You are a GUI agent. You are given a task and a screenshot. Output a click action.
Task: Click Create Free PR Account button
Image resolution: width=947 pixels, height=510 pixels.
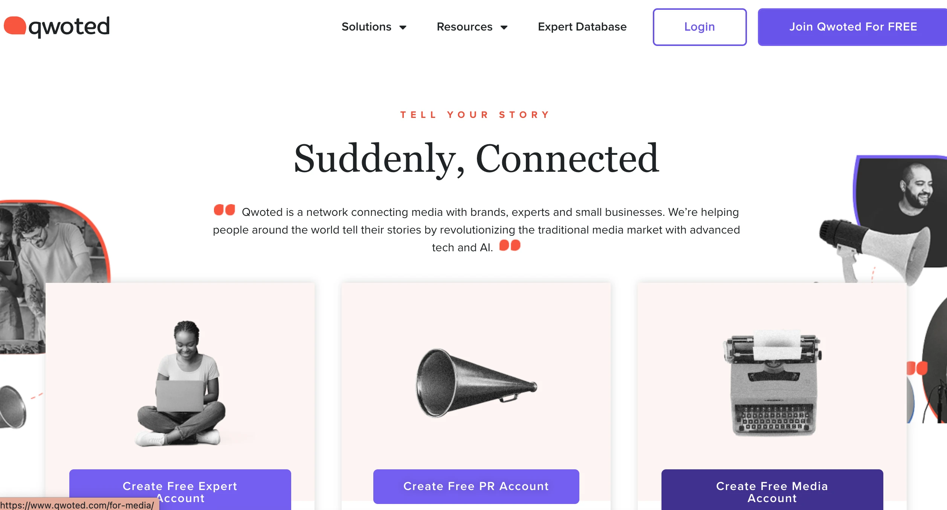(476, 486)
